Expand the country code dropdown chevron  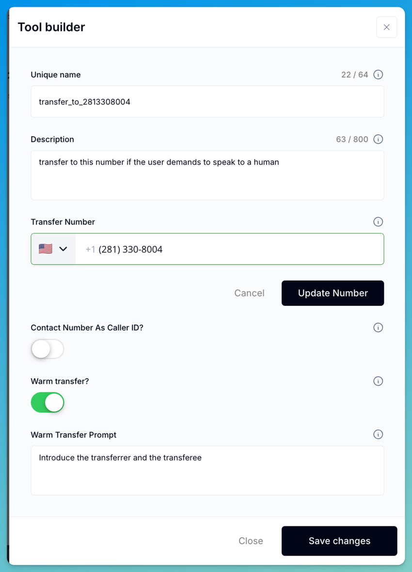click(63, 249)
